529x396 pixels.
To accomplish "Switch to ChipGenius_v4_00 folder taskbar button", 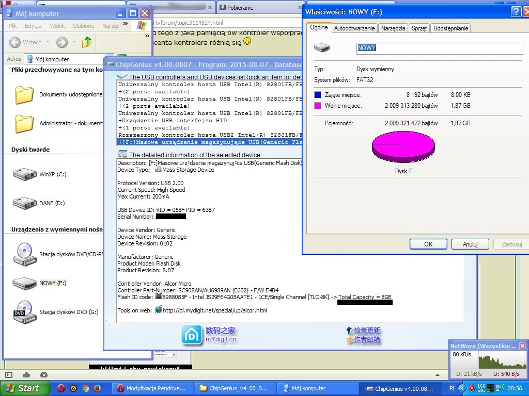I will pos(236,388).
